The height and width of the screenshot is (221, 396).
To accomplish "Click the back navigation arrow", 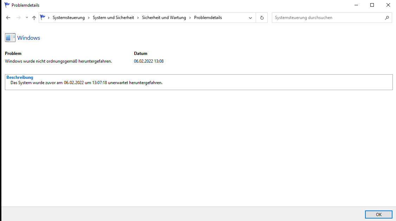I will click(8, 17).
